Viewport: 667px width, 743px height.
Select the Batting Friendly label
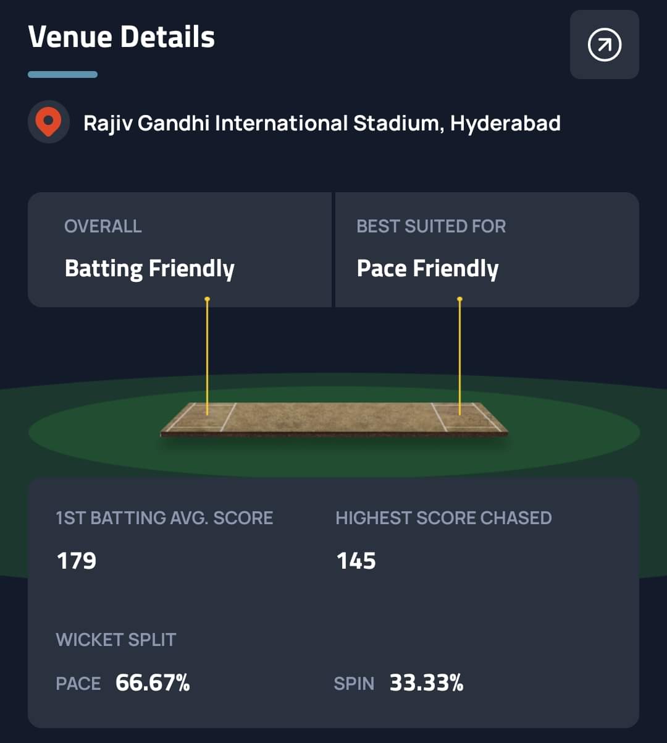[149, 269]
